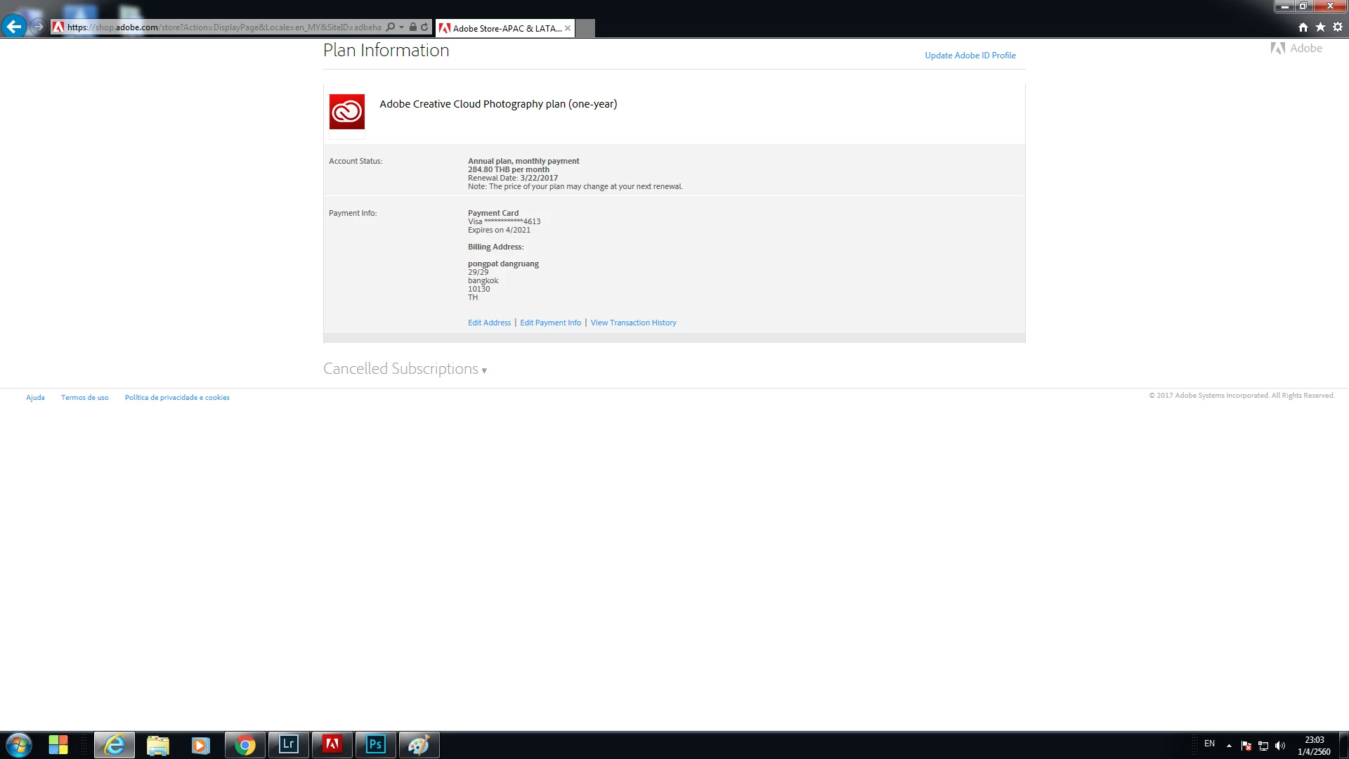Open a new blank browser tab
This screenshot has width=1349, height=759.
[585, 28]
